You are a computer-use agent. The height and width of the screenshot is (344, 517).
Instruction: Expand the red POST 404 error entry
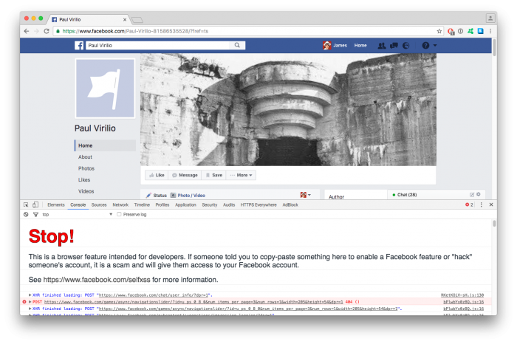point(30,302)
